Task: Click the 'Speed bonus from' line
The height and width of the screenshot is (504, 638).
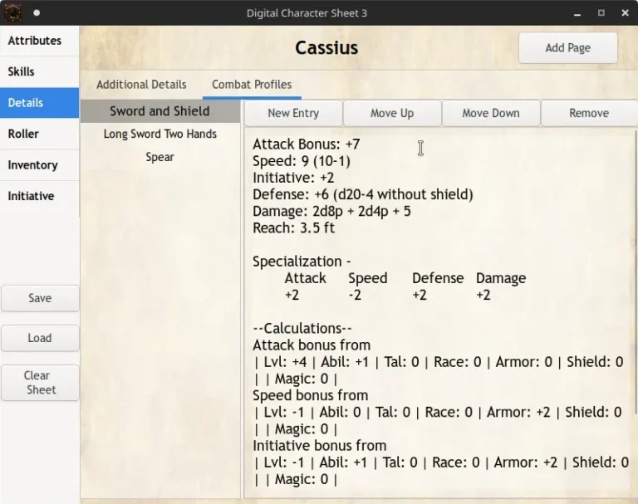Action: click(x=311, y=395)
